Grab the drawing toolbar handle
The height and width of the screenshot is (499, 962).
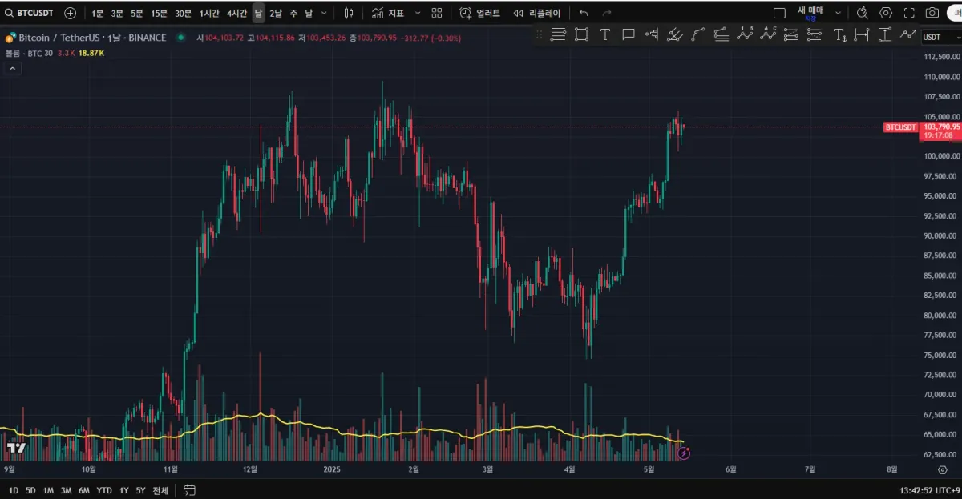539,34
